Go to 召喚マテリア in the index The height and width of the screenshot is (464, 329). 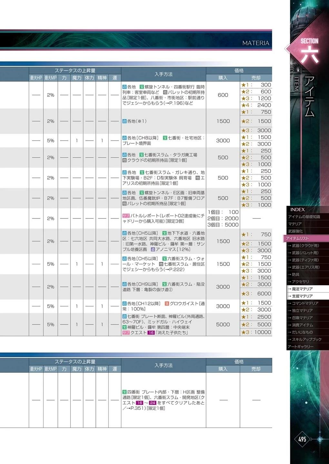pos(302,318)
